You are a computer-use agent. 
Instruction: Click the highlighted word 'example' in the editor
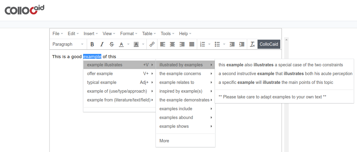92,56
